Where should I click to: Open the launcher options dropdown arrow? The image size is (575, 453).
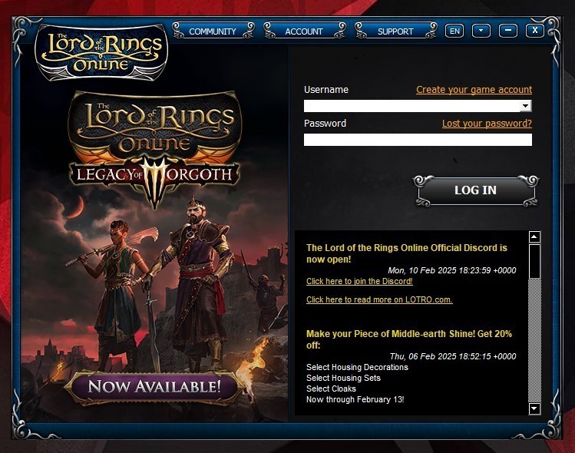click(x=481, y=31)
